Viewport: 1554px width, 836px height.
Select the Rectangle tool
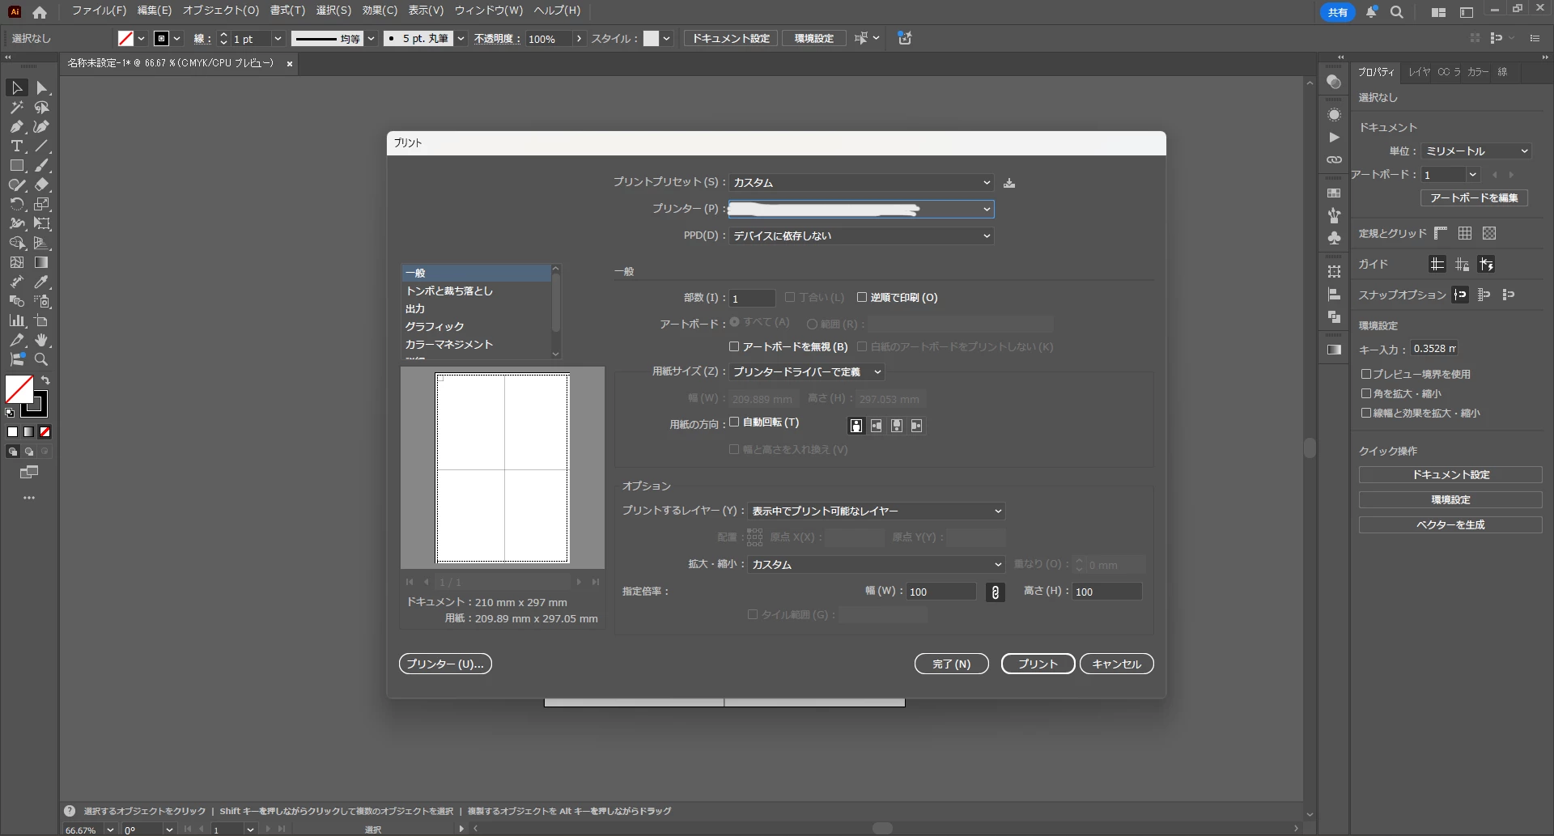click(x=17, y=166)
